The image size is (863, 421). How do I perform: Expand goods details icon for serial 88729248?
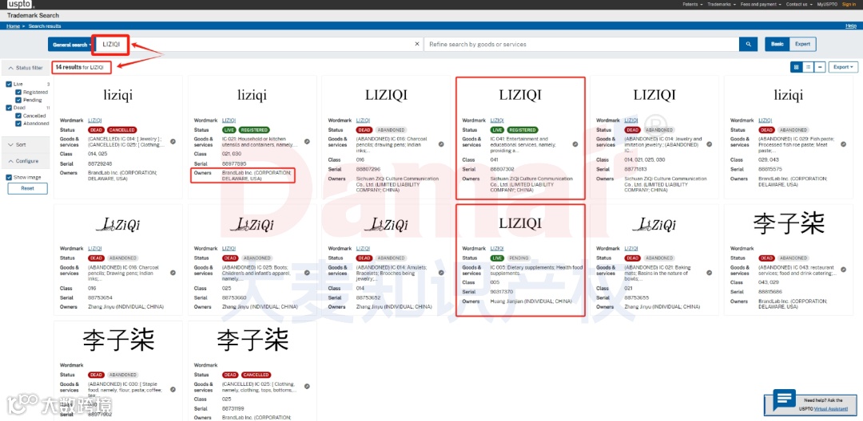173,142
